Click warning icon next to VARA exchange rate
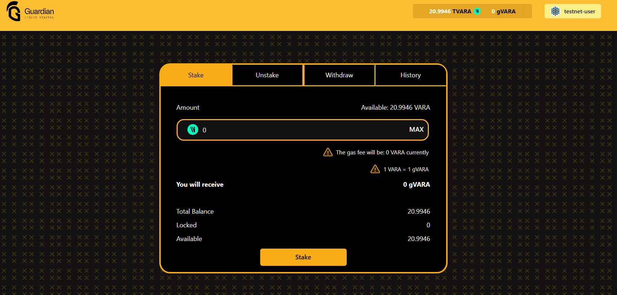 coord(375,169)
